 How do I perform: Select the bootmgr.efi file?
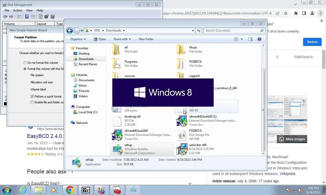(x=142, y=121)
